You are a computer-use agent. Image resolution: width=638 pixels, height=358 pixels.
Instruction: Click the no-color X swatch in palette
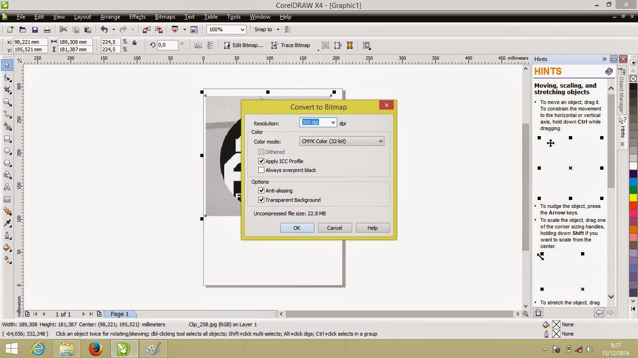coord(633,79)
